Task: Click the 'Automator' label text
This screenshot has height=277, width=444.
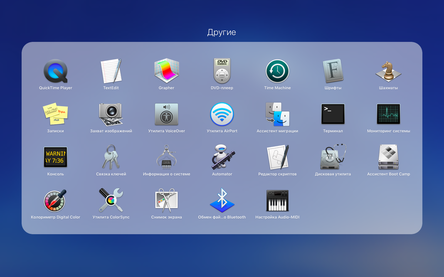Action: tap(222, 174)
